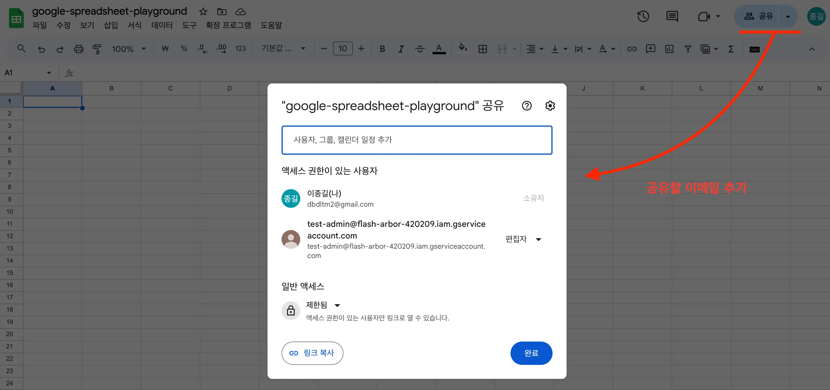The image size is (830, 390).
Task: Open the share dialog settings gear
Action: [550, 106]
